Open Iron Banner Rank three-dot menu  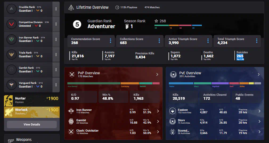click(x=56, y=39)
